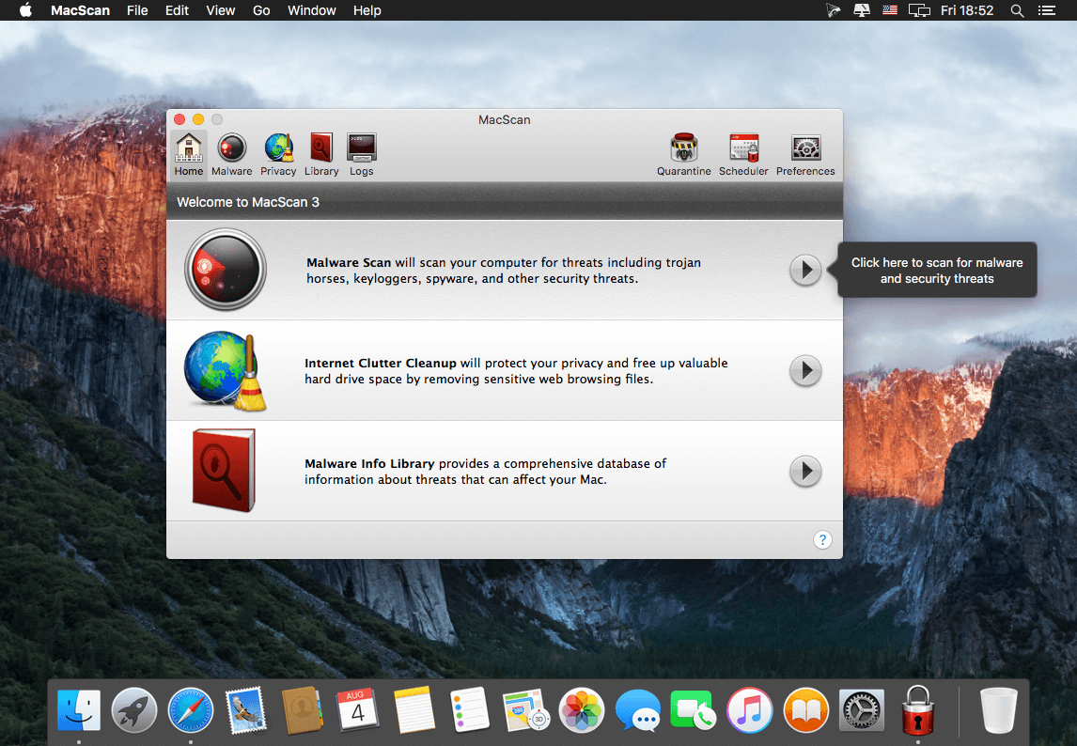Image resolution: width=1077 pixels, height=746 pixels.
Task: Click the display mirroring menu bar icon
Action: pos(919,10)
